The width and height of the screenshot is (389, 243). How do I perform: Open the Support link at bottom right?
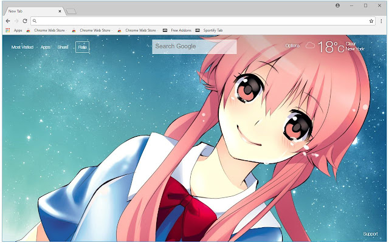point(370,234)
